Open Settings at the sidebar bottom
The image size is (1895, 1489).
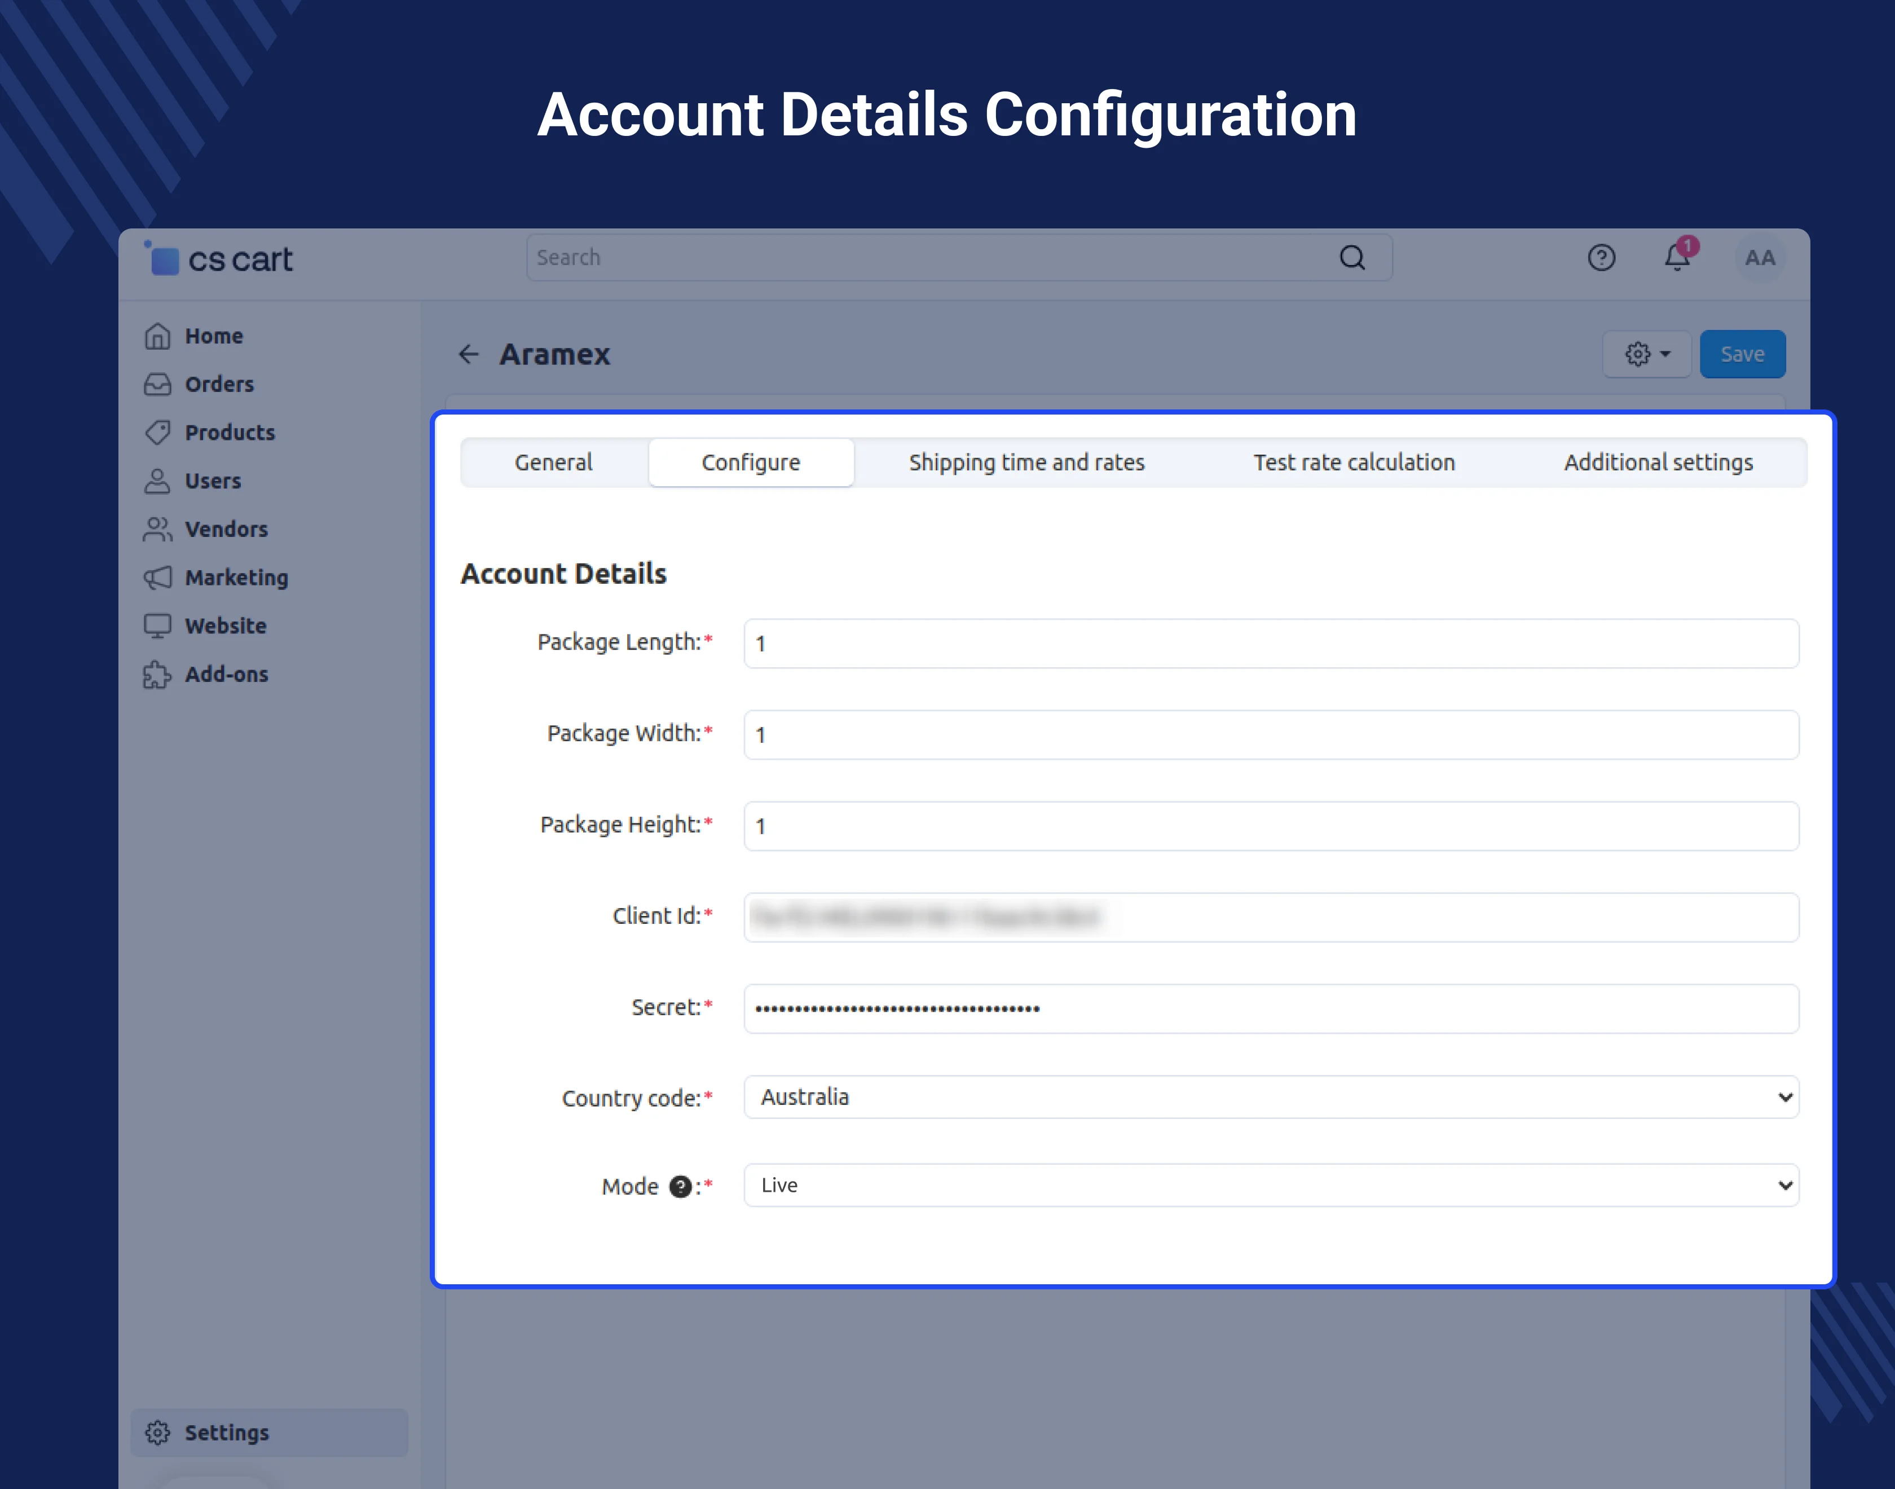(226, 1433)
